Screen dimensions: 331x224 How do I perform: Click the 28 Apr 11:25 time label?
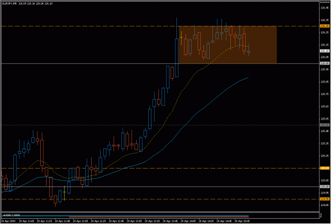click(44, 221)
